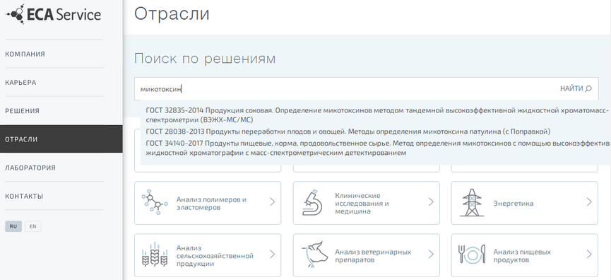
Task: Expand the Анализ пищевых продуктов chevron
Action: tap(589, 255)
